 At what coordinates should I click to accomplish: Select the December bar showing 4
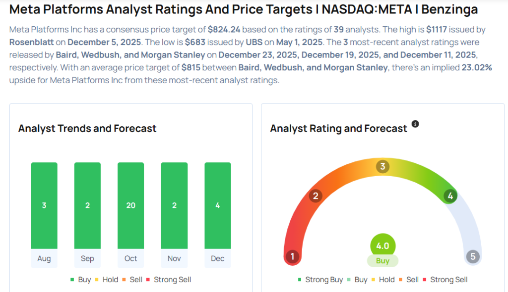point(217,205)
